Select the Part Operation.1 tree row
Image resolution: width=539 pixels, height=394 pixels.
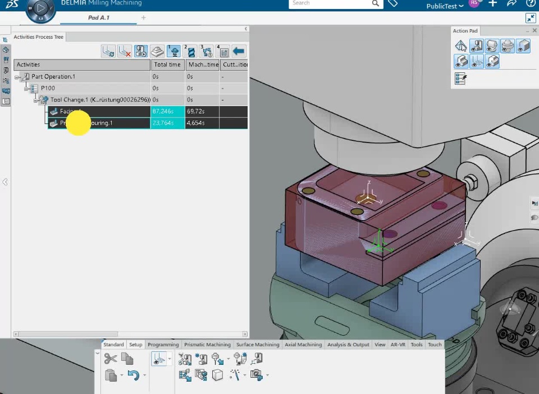[131, 76]
